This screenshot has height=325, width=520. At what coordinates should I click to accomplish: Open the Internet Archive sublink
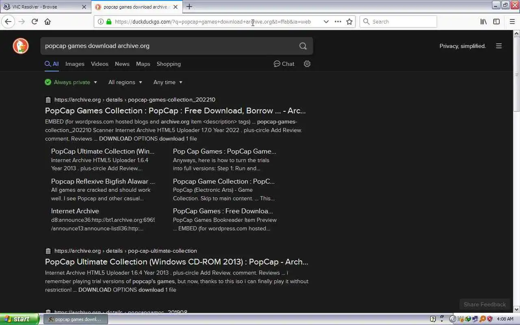point(75,211)
